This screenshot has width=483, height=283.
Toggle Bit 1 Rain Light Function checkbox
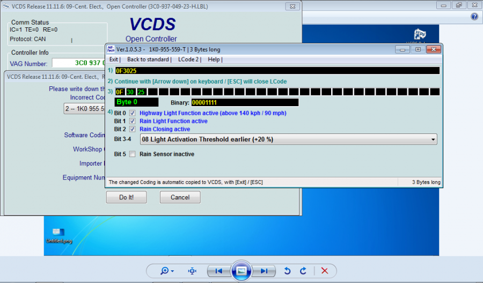[x=132, y=122]
